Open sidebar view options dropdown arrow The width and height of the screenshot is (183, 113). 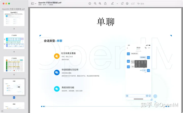point(36,4)
